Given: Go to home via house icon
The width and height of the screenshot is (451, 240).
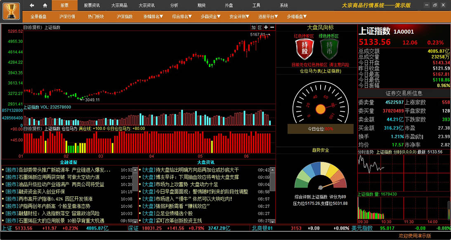Looking at the screenshot, I should (45, 5).
